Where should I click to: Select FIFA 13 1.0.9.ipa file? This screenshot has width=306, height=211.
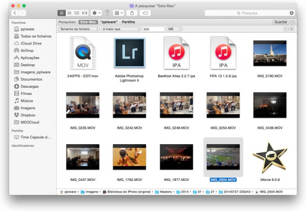tap(223, 53)
